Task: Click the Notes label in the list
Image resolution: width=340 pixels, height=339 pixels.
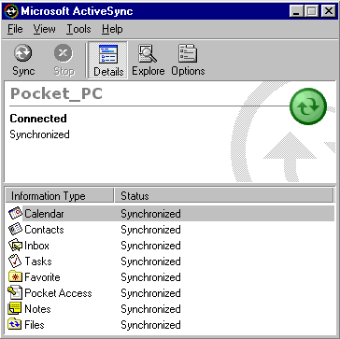Action: click(x=37, y=309)
